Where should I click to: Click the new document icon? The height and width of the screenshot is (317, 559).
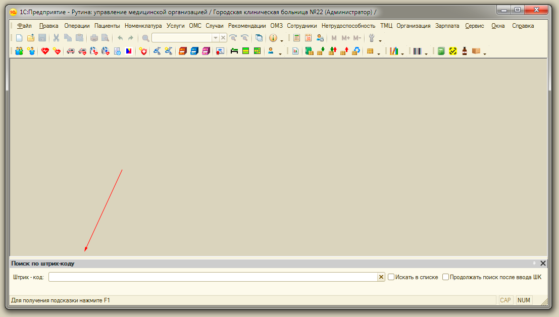19,38
